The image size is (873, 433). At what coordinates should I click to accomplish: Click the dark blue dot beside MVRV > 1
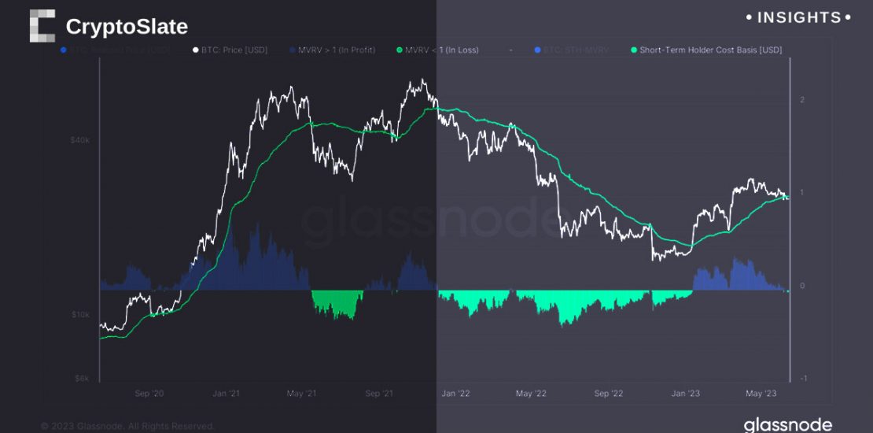click(292, 50)
